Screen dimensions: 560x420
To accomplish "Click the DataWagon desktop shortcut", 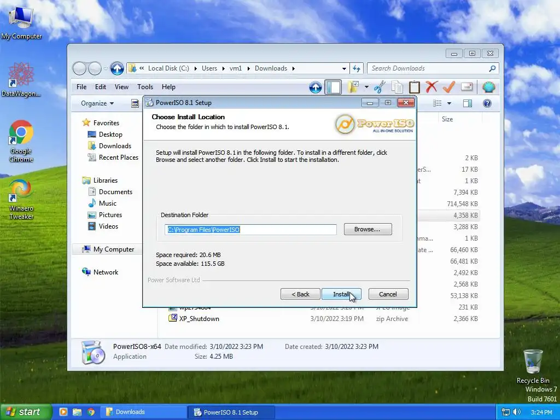I will pos(21,80).
